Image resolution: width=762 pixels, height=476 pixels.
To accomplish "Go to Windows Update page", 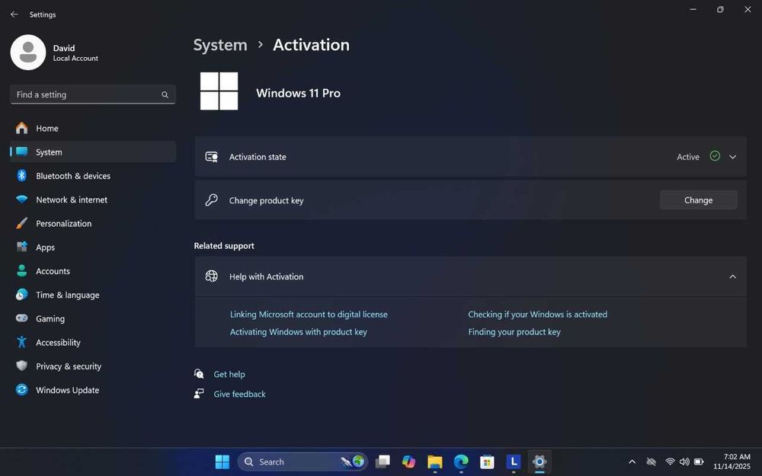I will 93,390.
